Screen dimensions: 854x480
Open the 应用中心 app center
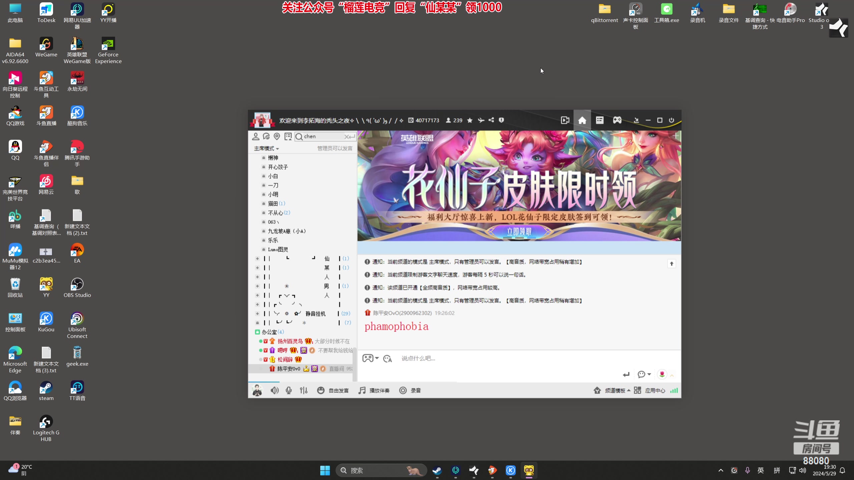653,390
